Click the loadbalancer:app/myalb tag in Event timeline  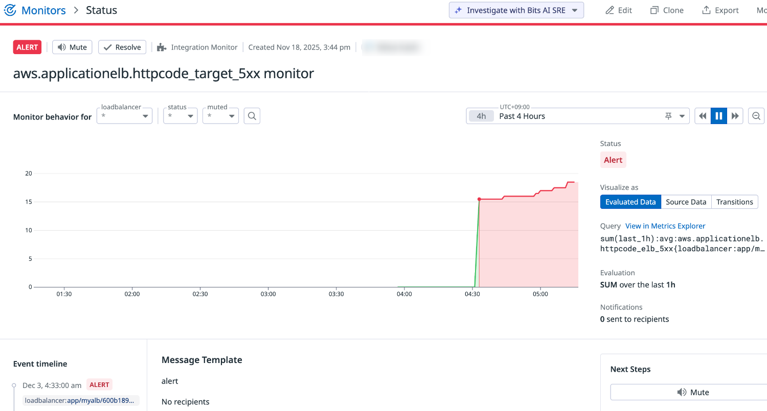click(81, 400)
